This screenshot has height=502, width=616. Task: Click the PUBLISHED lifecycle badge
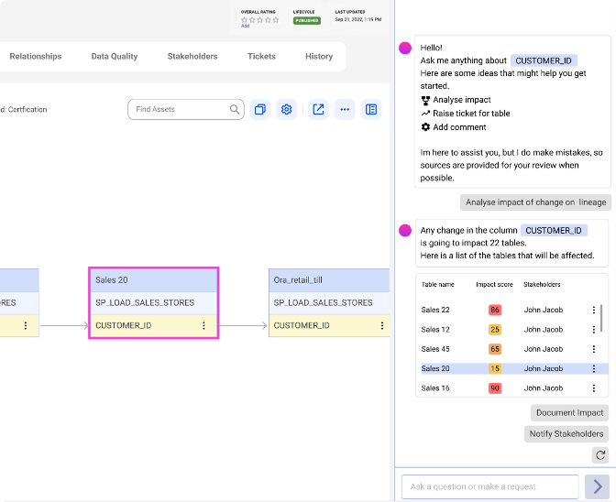[x=307, y=20]
